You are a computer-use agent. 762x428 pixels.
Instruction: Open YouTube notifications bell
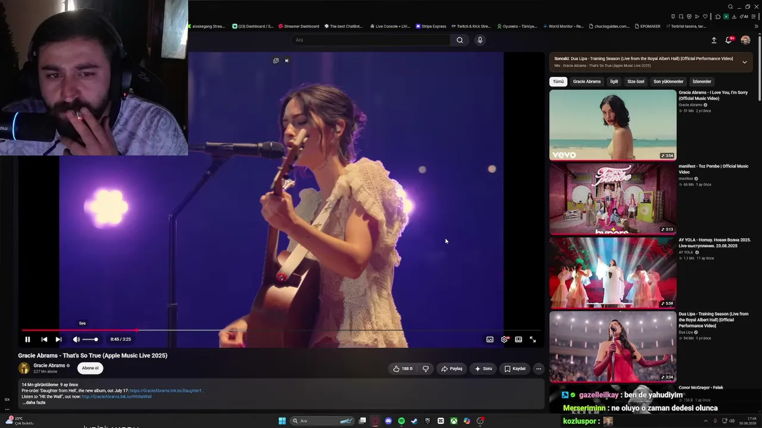[729, 40]
